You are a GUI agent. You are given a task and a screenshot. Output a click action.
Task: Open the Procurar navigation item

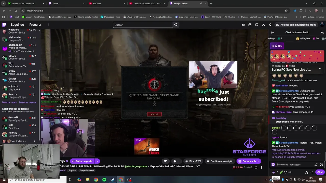coord(35,25)
